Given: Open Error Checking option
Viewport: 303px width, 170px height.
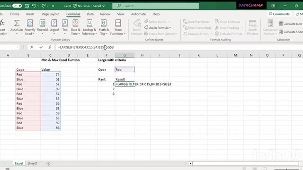Looking at the screenshot, I should click(x=227, y=28).
